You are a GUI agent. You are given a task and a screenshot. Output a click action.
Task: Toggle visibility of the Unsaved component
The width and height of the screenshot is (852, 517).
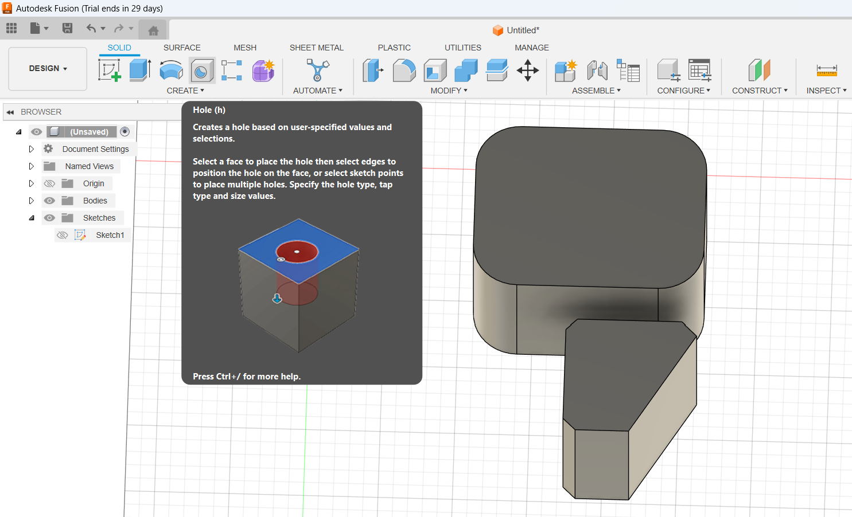[x=37, y=132]
